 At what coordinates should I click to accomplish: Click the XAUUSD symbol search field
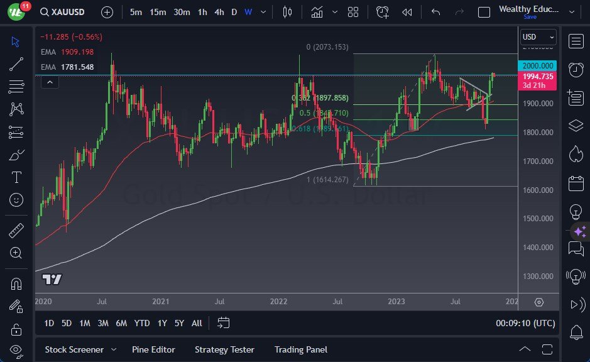coord(63,11)
